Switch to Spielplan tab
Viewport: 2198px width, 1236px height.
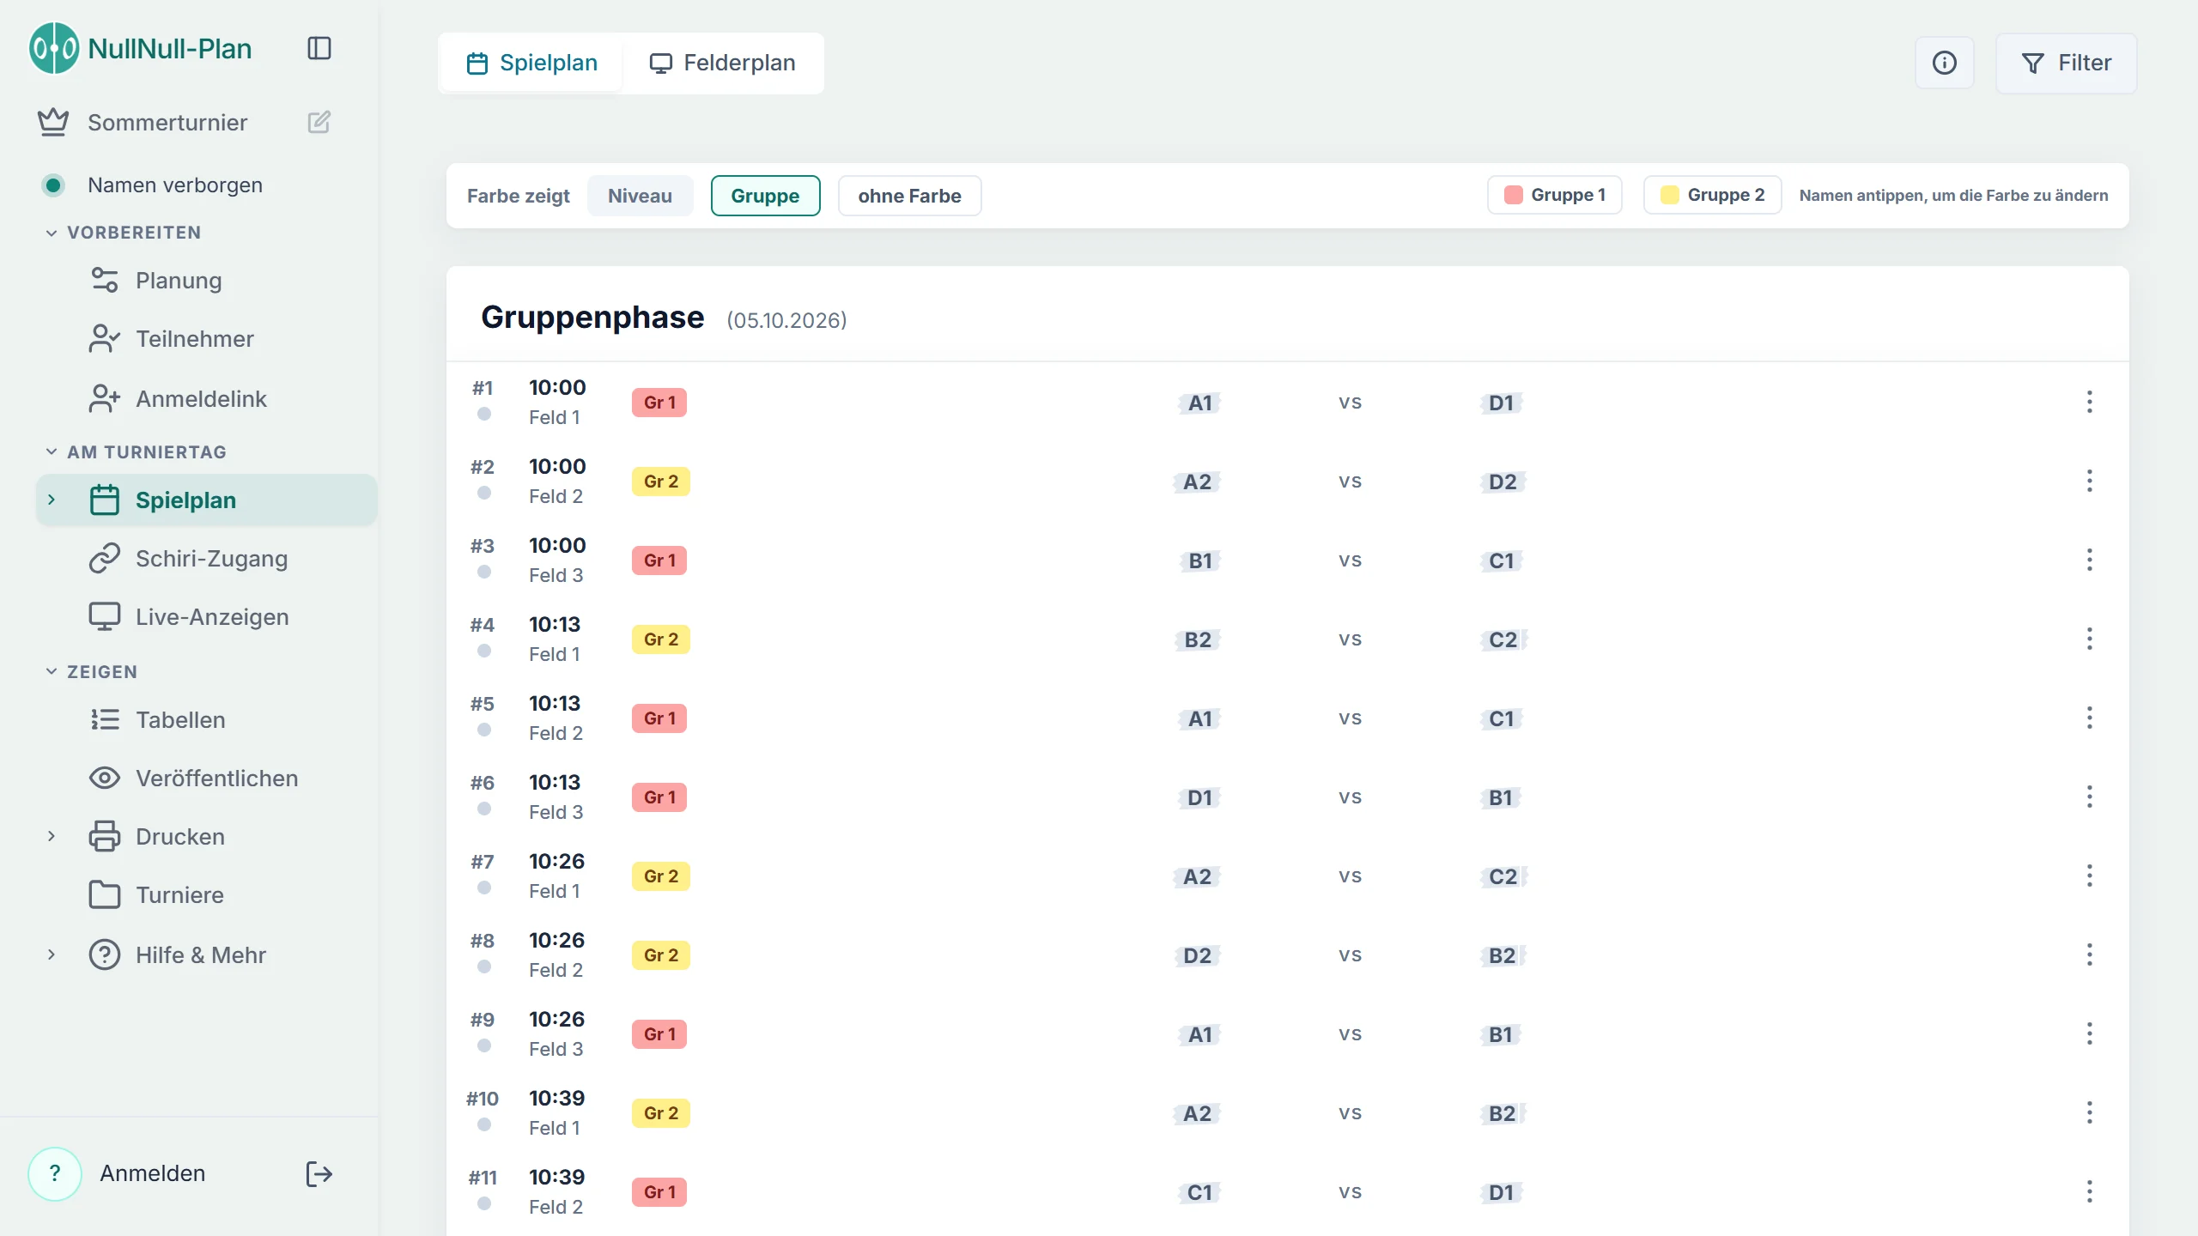coord(531,63)
